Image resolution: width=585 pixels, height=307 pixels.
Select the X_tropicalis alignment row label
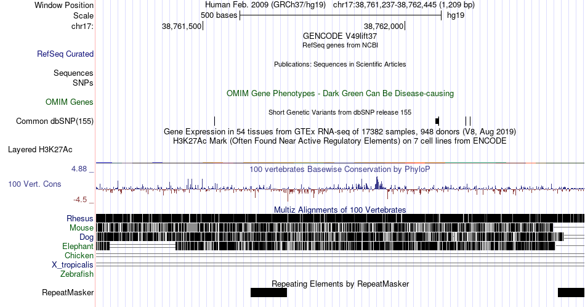point(73,265)
